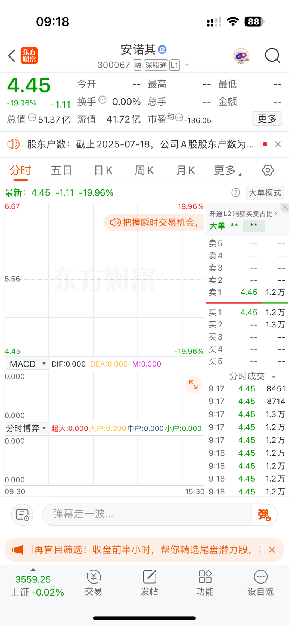The height and width of the screenshot is (626, 289).
Task: Dismiss the 股东户数 announcement bar
Action: [278, 144]
